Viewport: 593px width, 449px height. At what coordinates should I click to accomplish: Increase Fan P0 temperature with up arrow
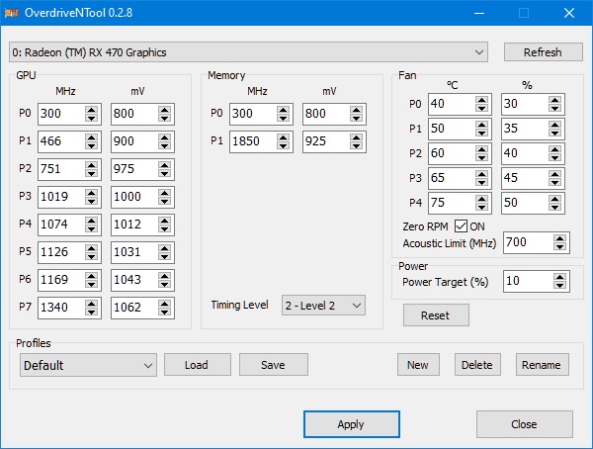pyautogui.click(x=482, y=100)
